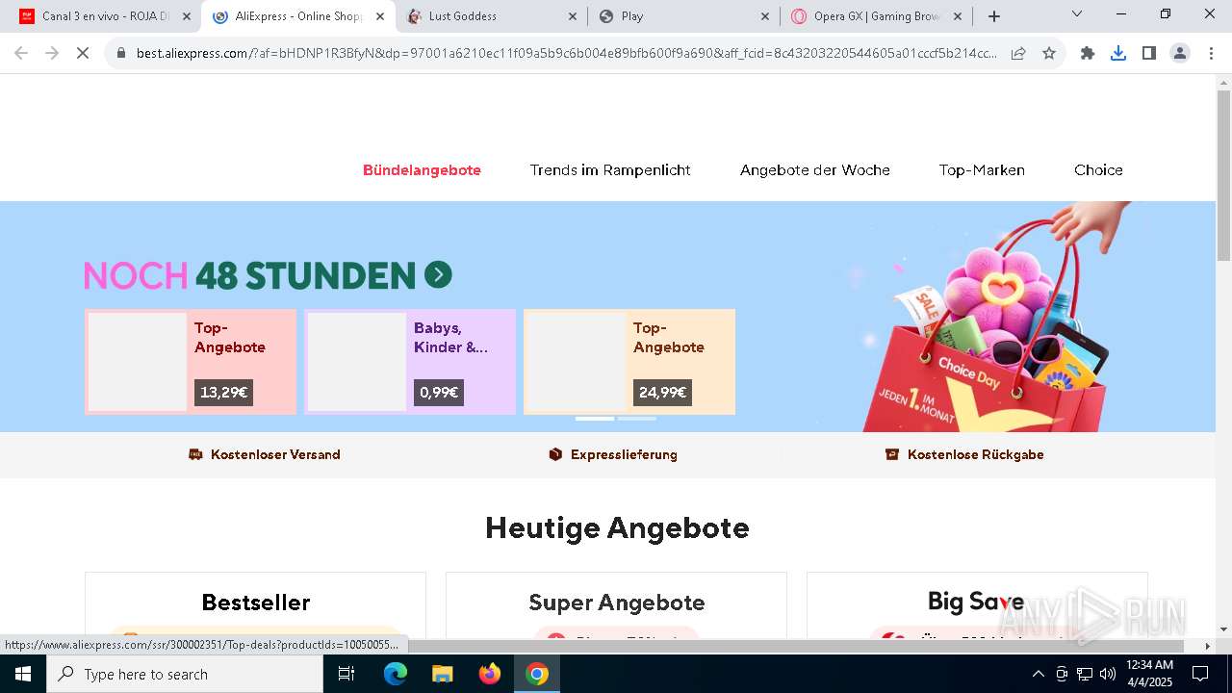Click the address bar URL
The width and height of the screenshot is (1232, 693).
point(567,53)
